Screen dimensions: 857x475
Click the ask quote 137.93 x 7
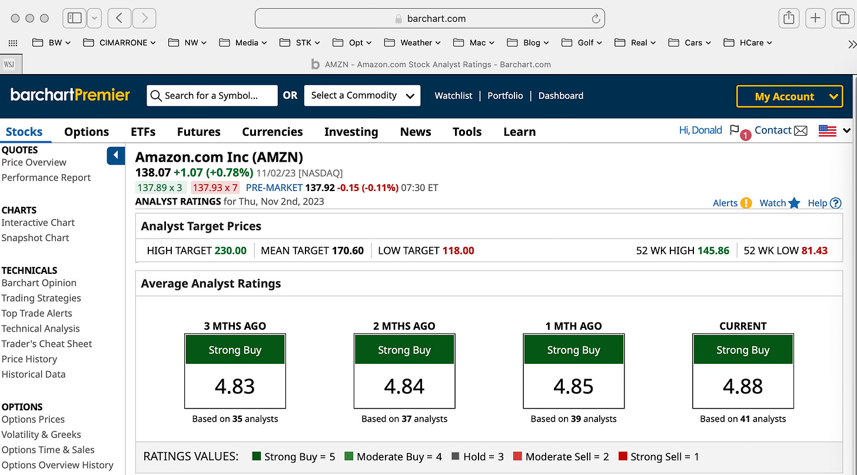coord(215,188)
